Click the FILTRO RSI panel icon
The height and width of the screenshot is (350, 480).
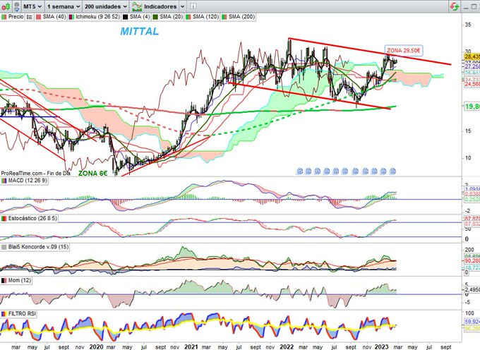(x=4, y=314)
